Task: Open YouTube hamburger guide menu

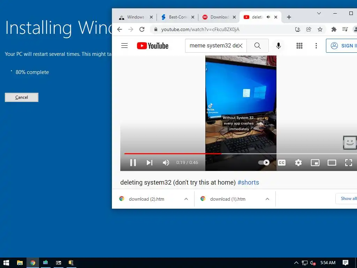Action: pos(124,46)
